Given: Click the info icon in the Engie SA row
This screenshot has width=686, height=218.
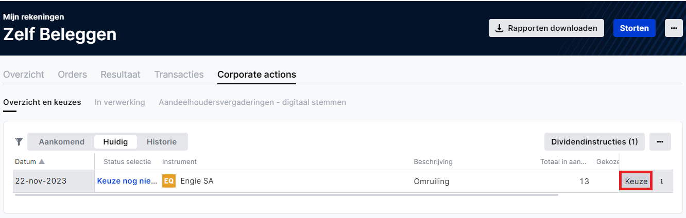Looking at the screenshot, I should point(662,181).
